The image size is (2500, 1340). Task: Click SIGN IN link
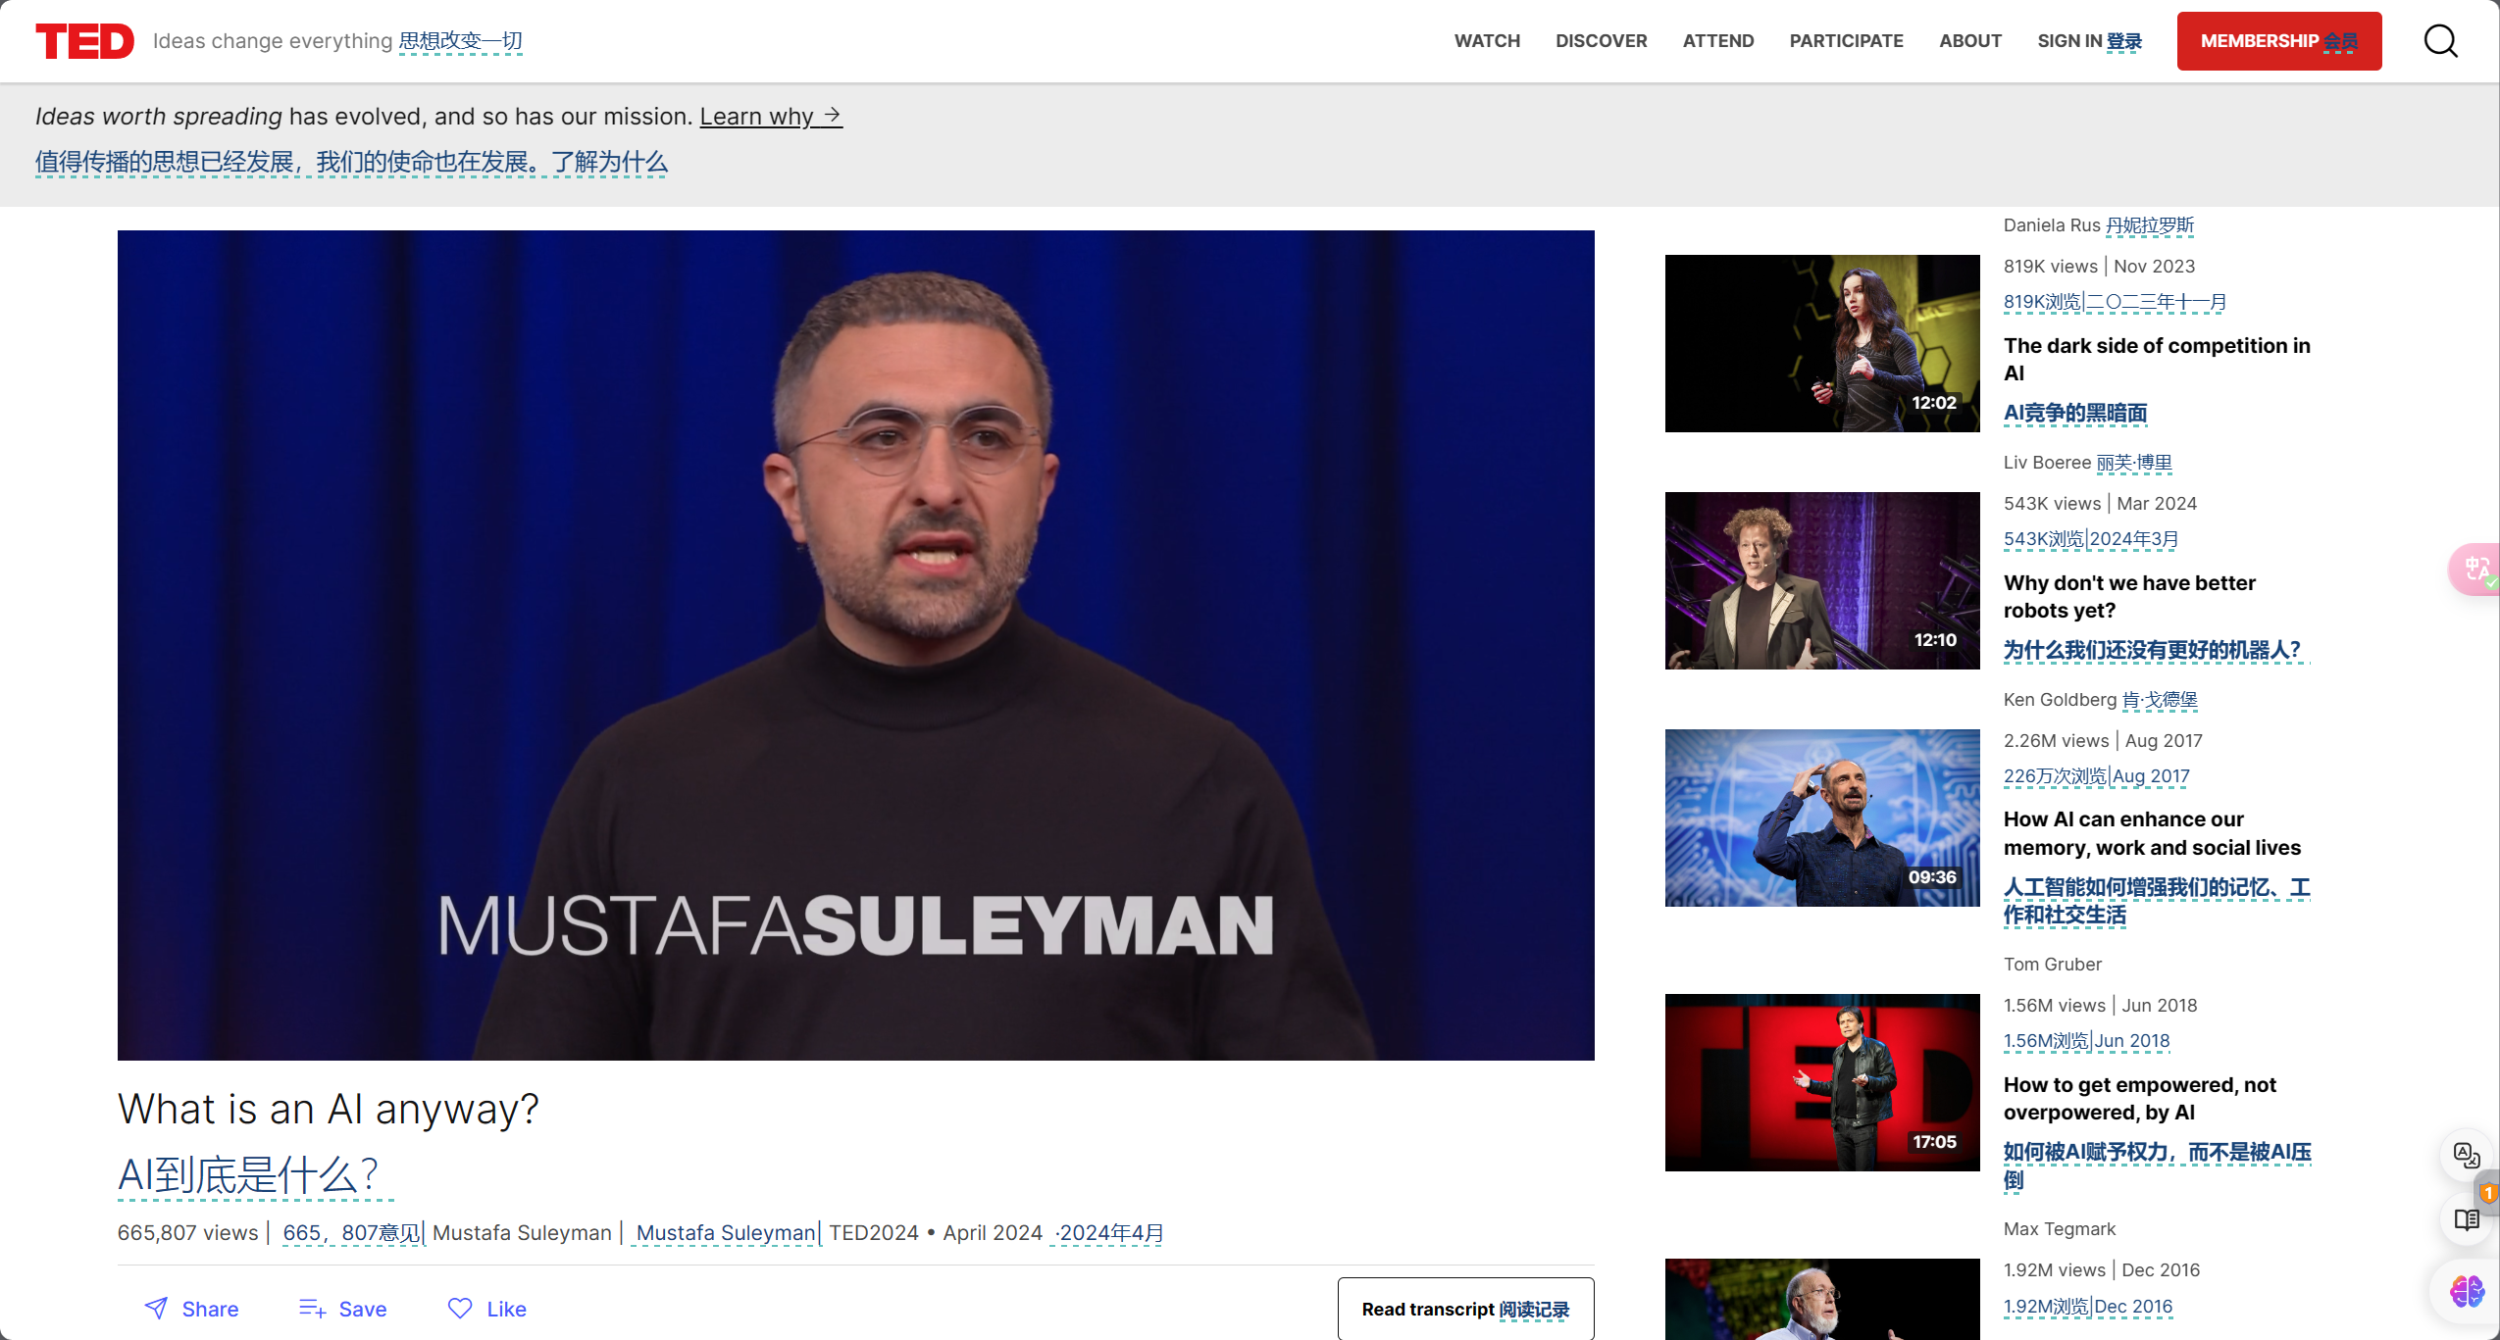[x=2089, y=41]
